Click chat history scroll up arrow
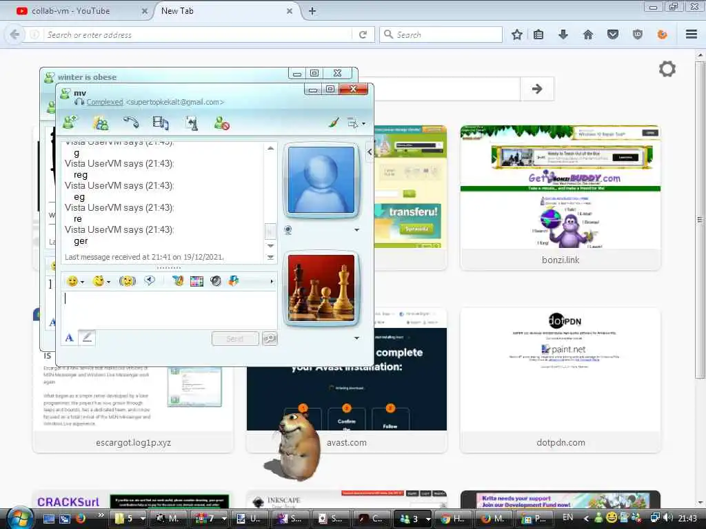The width and height of the screenshot is (706, 529). pyautogui.click(x=270, y=148)
